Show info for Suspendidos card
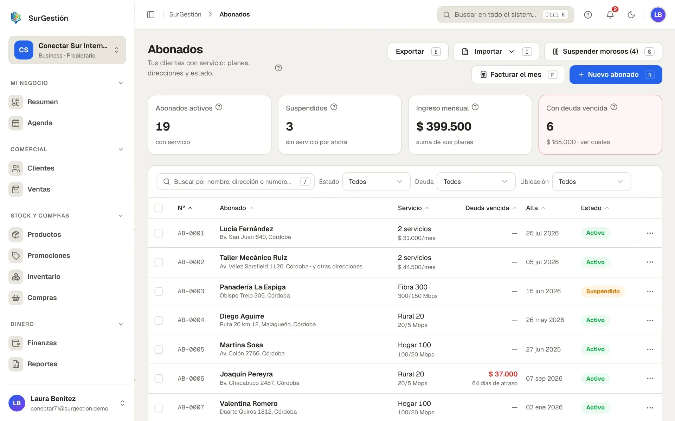This screenshot has height=421, width=675. (x=334, y=107)
